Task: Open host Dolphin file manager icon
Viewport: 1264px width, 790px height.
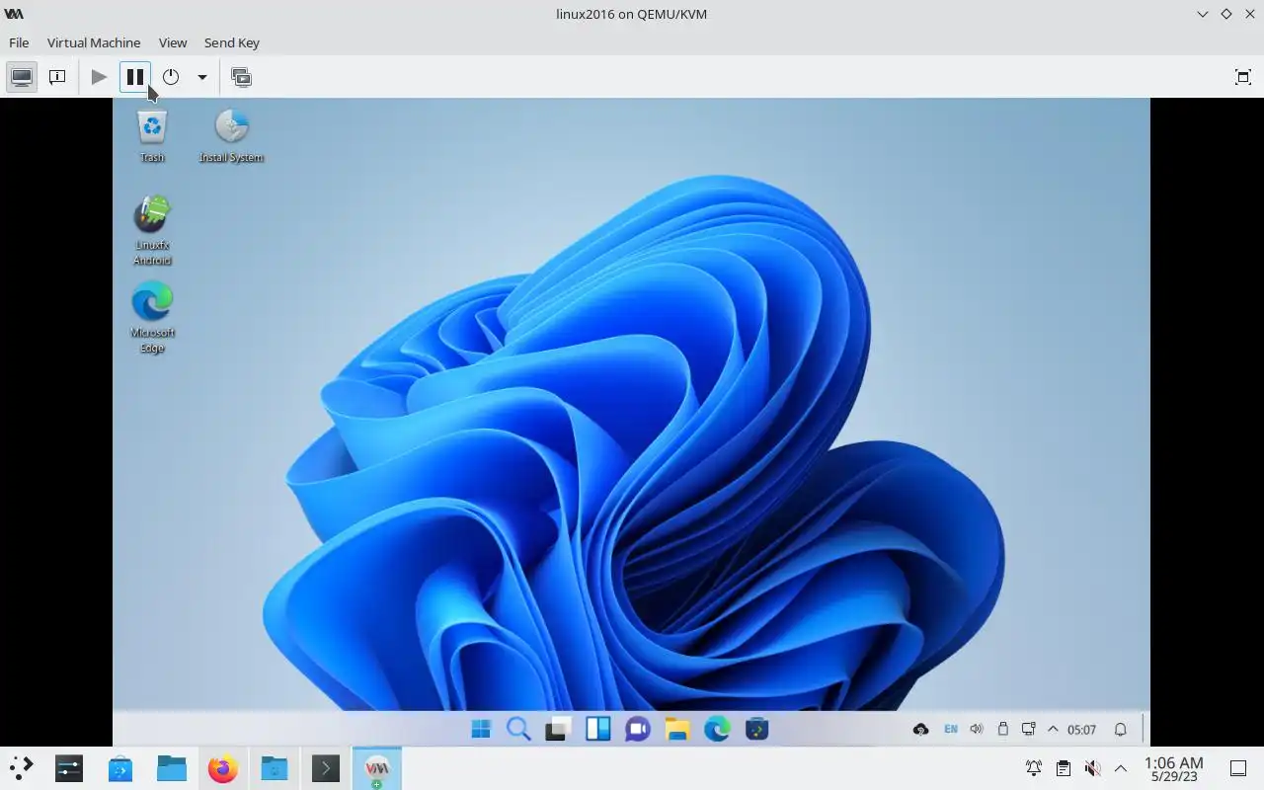Action: (x=172, y=768)
